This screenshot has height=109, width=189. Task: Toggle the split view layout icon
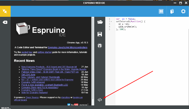(161, 11)
